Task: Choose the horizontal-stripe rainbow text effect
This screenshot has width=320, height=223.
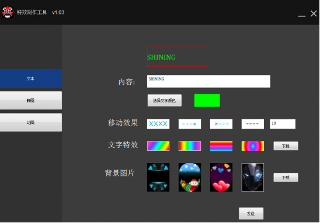Action: point(221,146)
